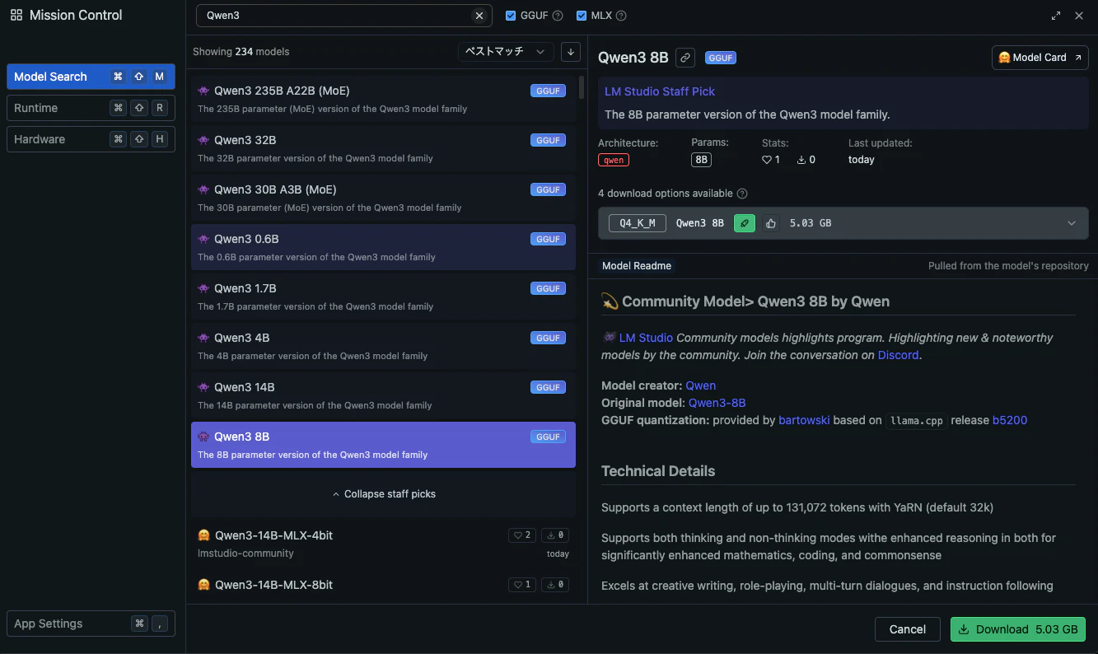Screen dimensions: 1098x654
Task: Clear the Qwen3 search query
Action: [479, 16]
